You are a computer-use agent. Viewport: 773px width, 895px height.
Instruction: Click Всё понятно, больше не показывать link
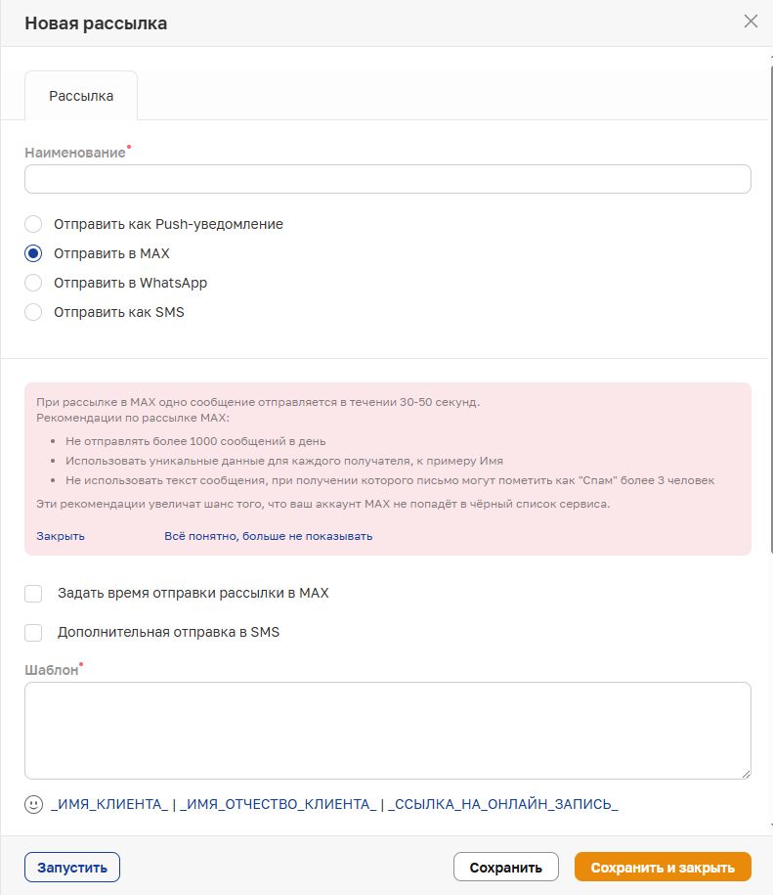268,536
